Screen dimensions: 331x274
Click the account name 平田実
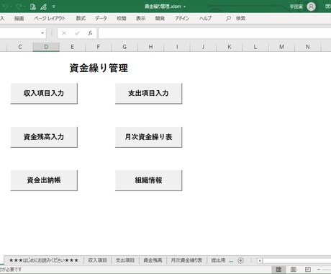(296, 6)
